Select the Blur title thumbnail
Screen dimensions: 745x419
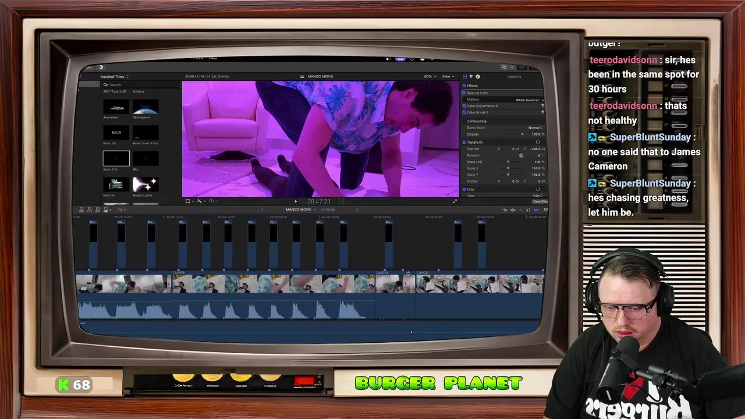point(146,158)
